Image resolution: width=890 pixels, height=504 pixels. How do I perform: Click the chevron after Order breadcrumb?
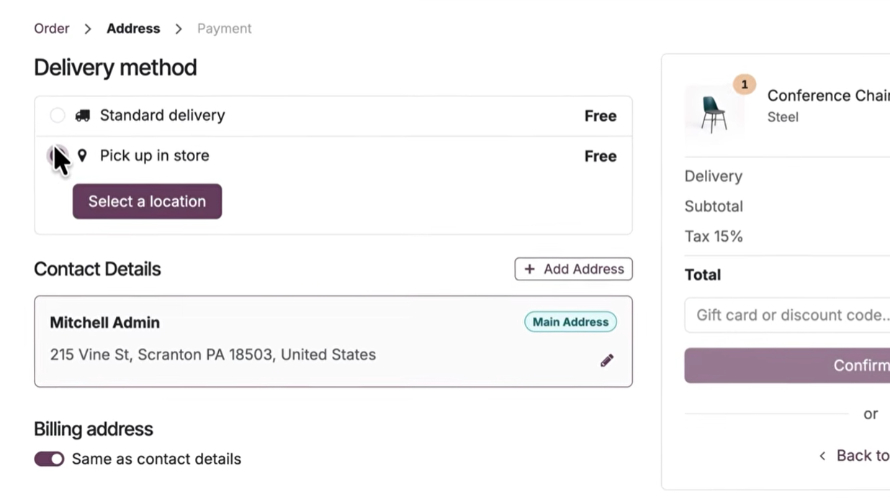[88, 29]
